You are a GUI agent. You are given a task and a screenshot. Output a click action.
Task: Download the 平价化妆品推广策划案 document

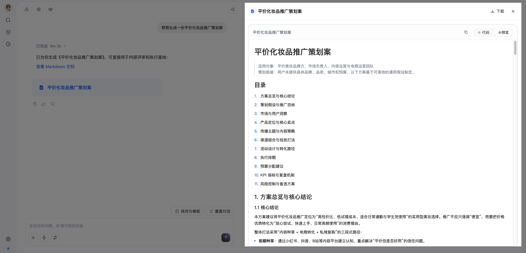pyautogui.click(x=497, y=11)
